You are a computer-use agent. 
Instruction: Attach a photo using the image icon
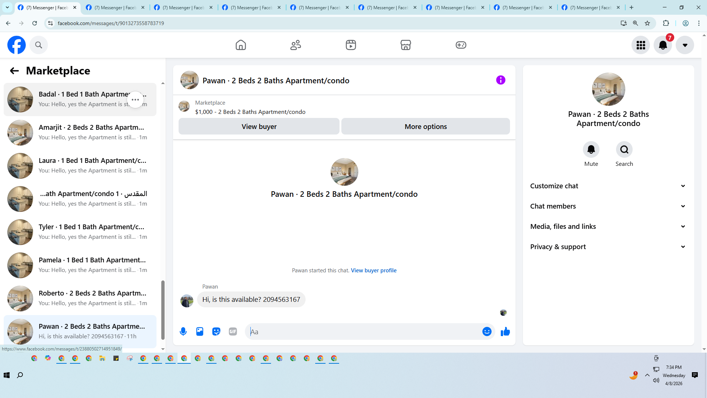[200, 332]
